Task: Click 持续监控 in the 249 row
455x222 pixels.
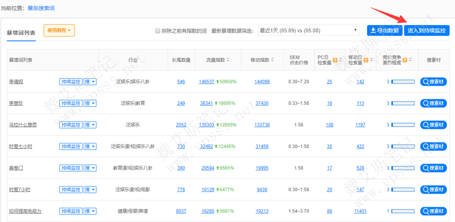Action: point(71,103)
